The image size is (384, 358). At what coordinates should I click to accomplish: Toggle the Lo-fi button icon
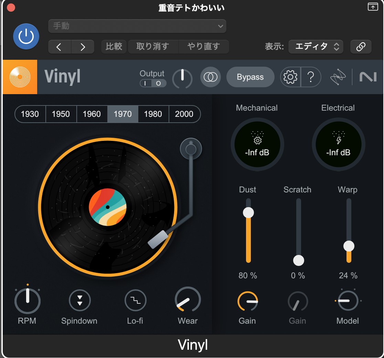(x=136, y=300)
